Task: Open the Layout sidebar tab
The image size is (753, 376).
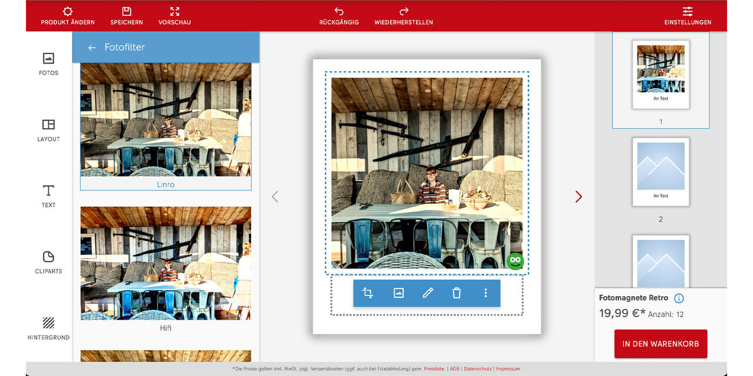Action: point(49,130)
